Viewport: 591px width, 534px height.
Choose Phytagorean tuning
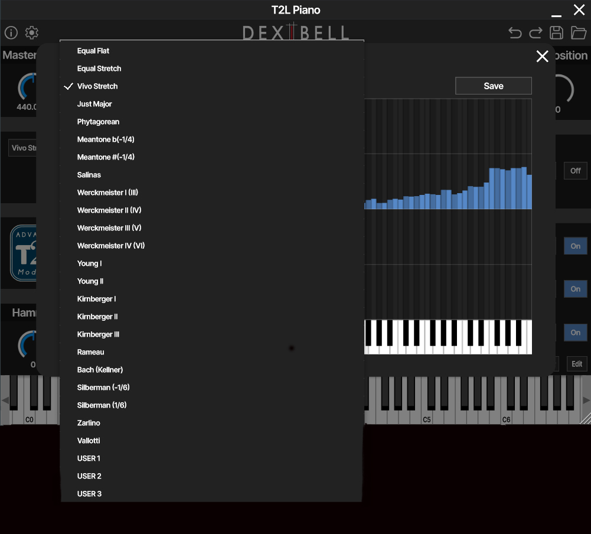(x=211, y=122)
